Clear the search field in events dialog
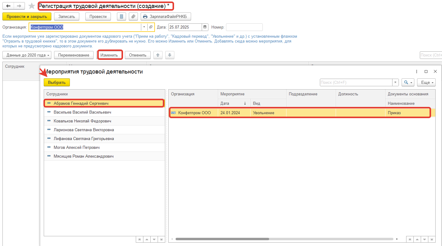Viewport: 442px width, 246px height. pos(396,82)
